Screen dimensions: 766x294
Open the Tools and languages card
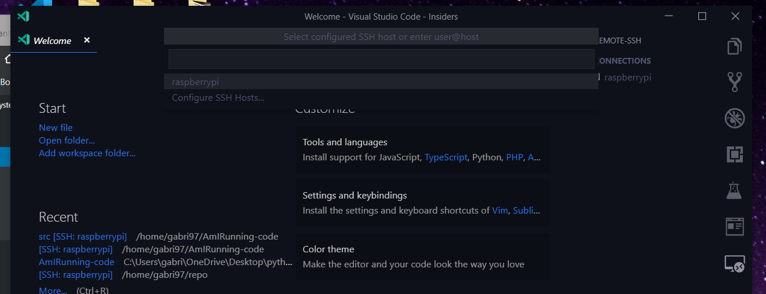click(x=422, y=149)
